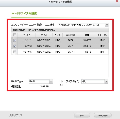Click the 次へ button
Image resolution: width=120 pixels, height=119 pixels.
coord(82,115)
